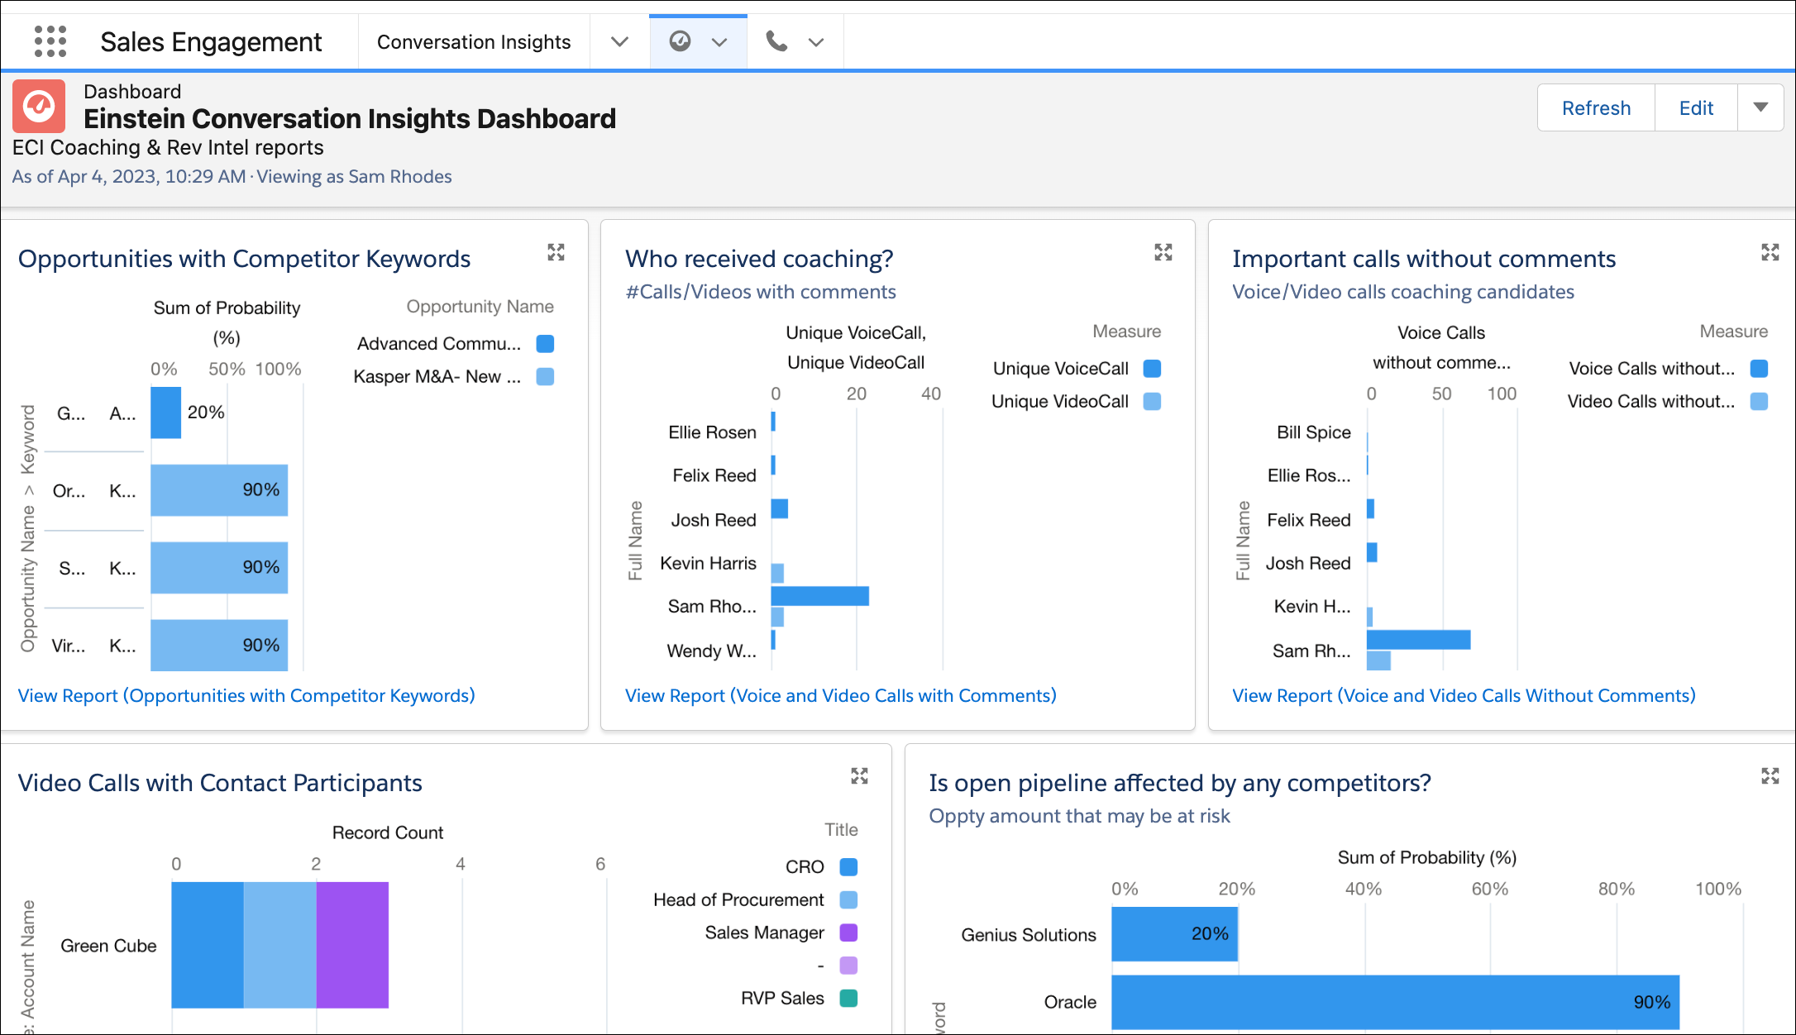Expand Video Calls with Contact Participants chart

click(860, 775)
